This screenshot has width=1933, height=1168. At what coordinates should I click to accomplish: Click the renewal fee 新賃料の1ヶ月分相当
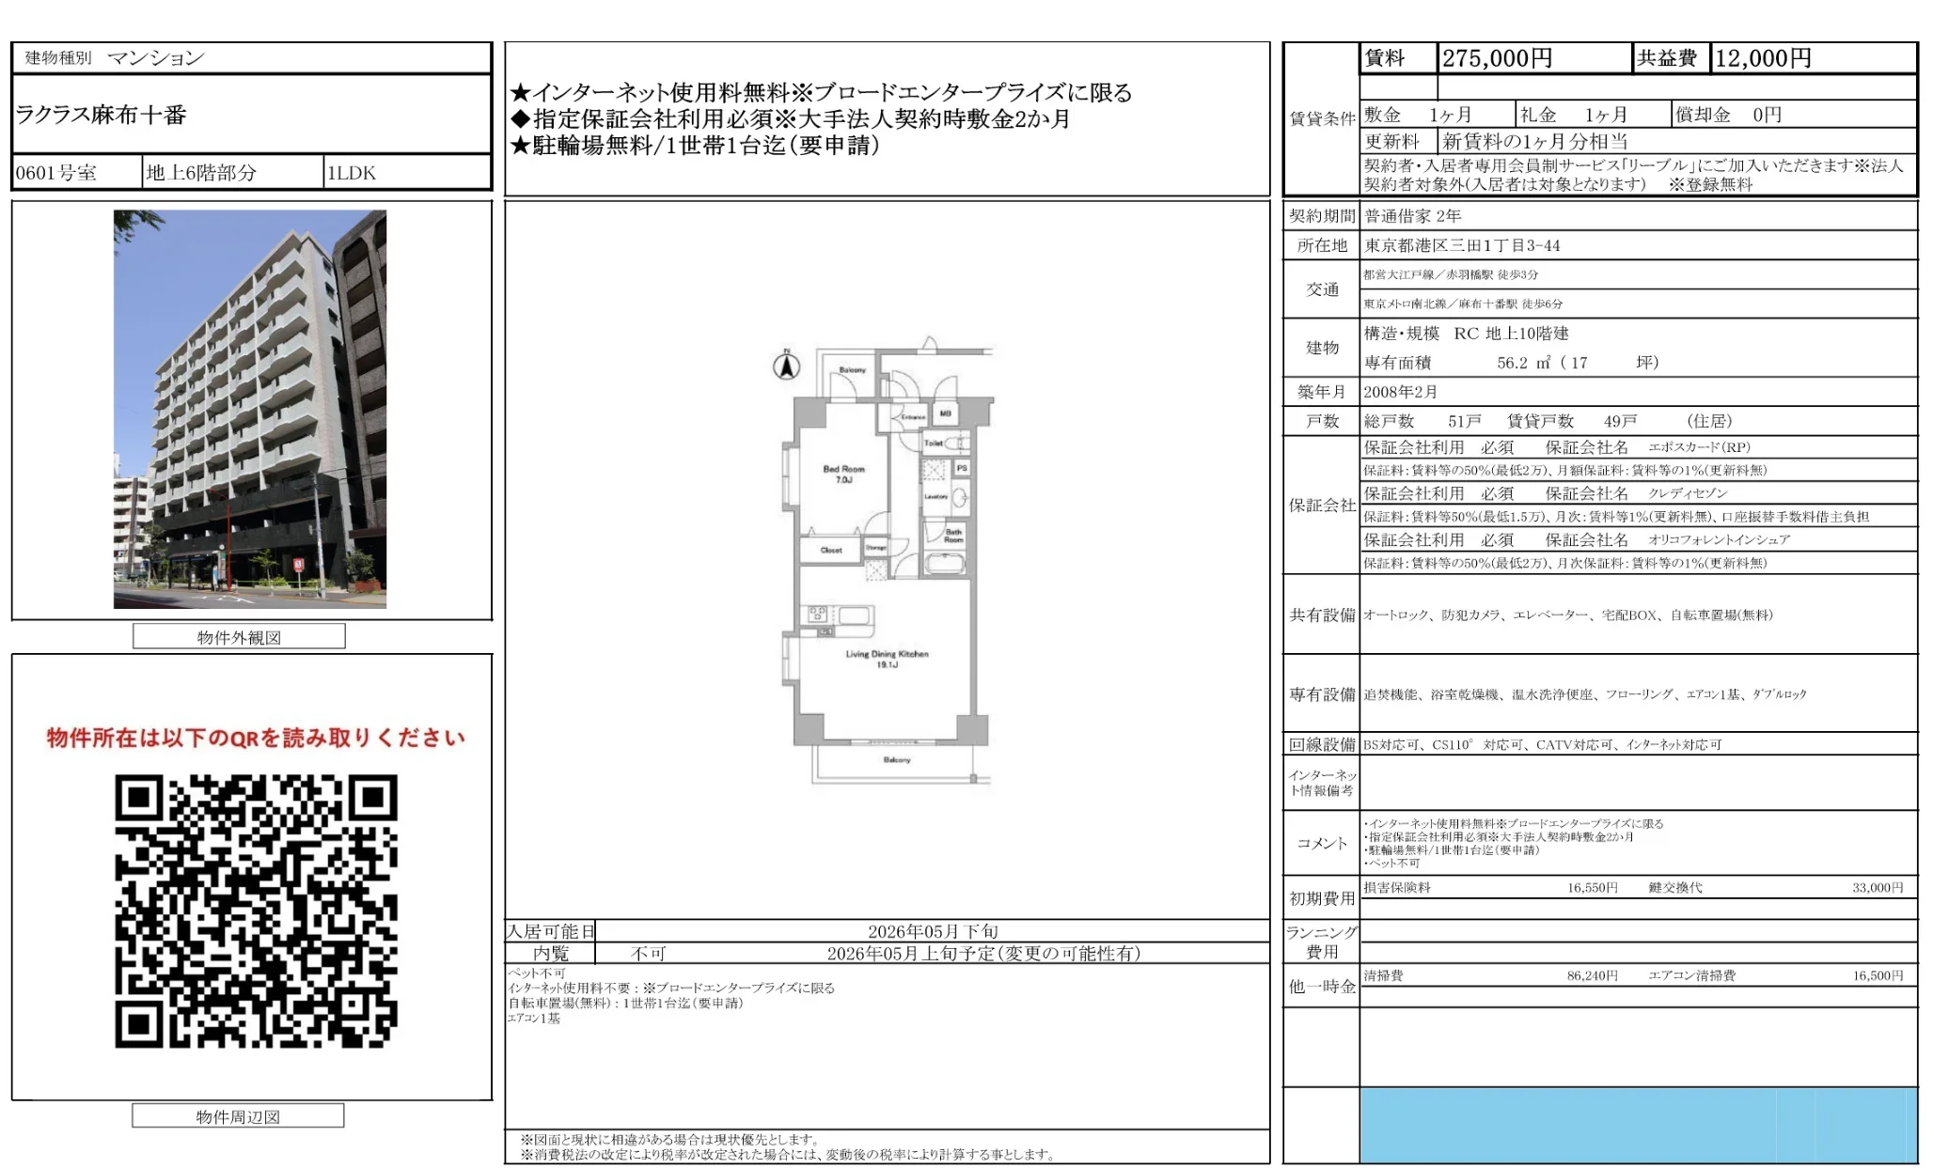(x=1535, y=141)
